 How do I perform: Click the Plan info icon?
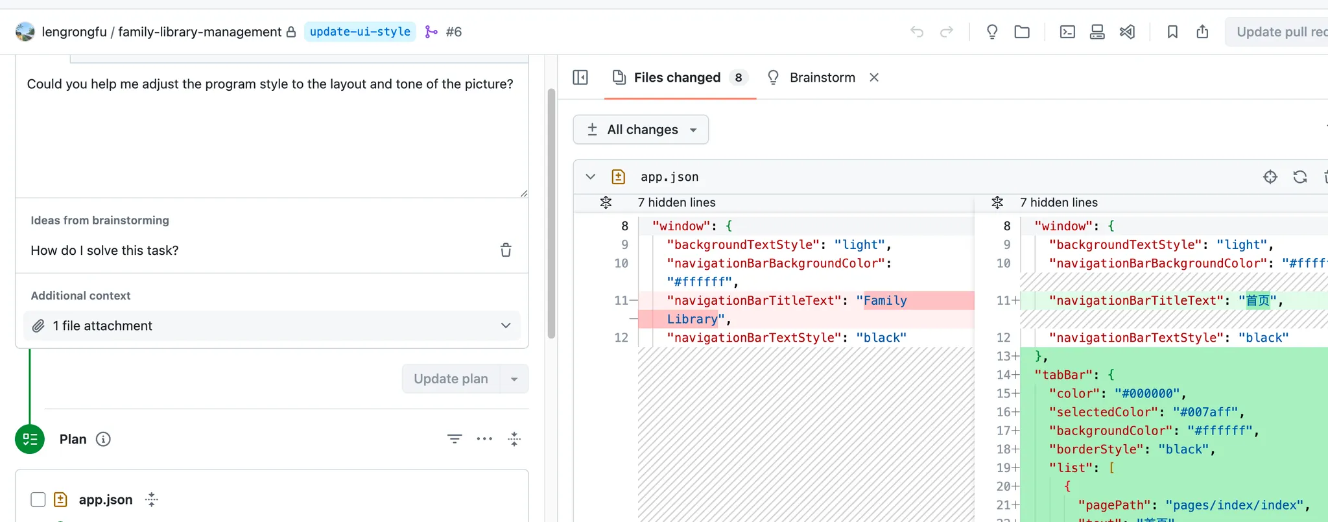pos(103,439)
